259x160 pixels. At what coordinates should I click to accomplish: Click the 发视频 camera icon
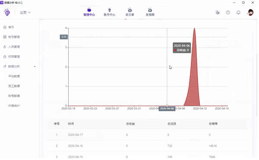click(x=150, y=10)
